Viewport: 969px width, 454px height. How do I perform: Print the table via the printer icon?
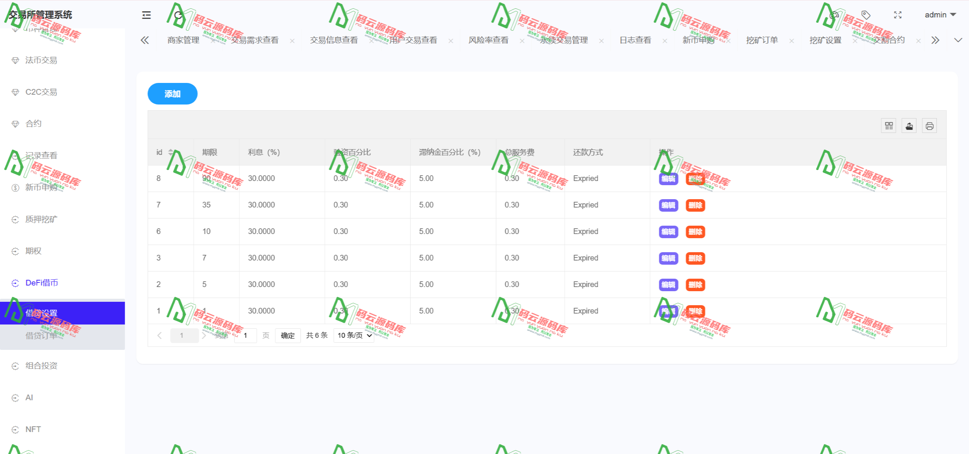pyautogui.click(x=930, y=125)
